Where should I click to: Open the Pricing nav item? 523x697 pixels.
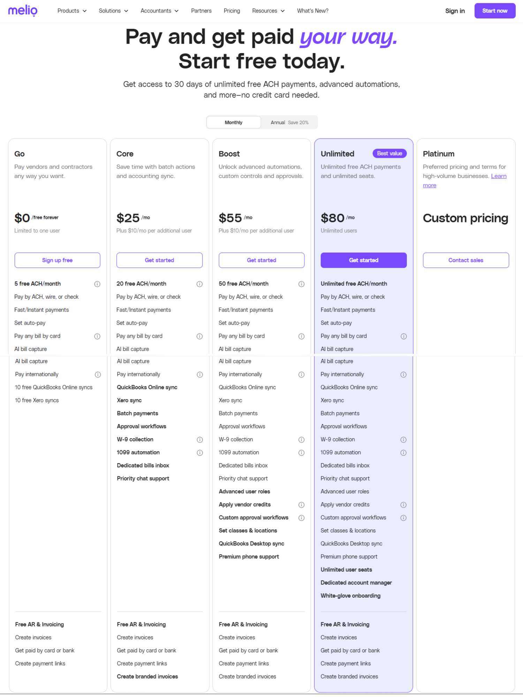(x=232, y=11)
